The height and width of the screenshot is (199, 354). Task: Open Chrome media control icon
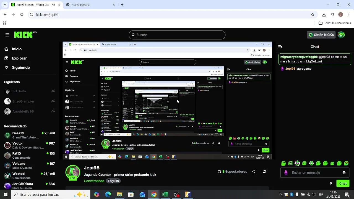pyautogui.click(x=332, y=15)
